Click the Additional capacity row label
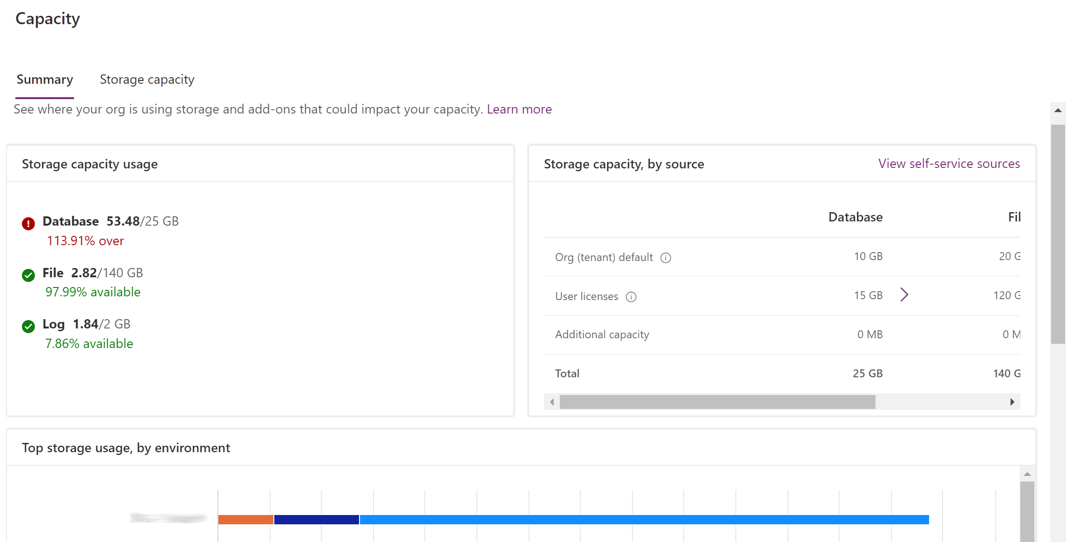 [602, 335]
